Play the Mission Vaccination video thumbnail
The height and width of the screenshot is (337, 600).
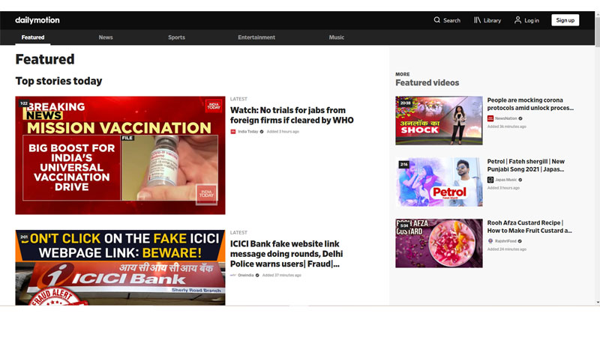point(120,155)
